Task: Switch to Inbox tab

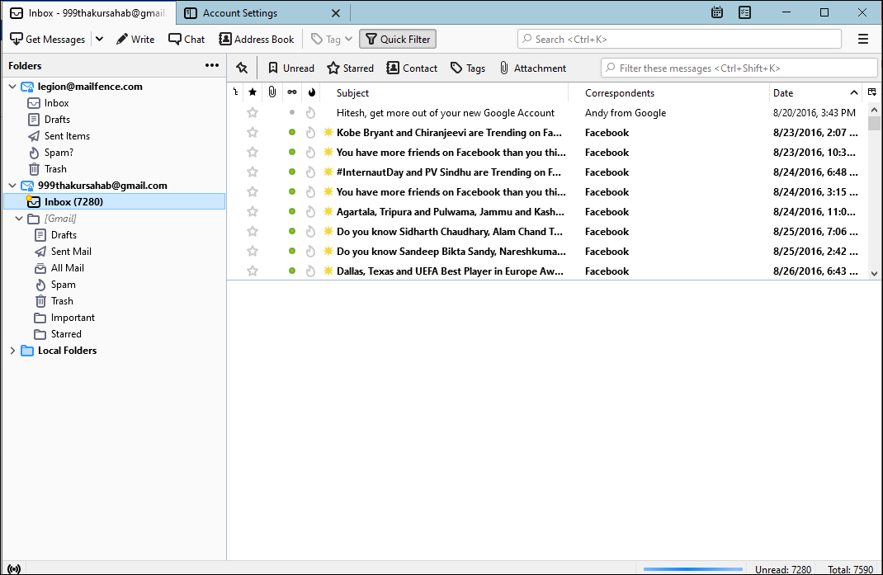Action: pos(88,12)
